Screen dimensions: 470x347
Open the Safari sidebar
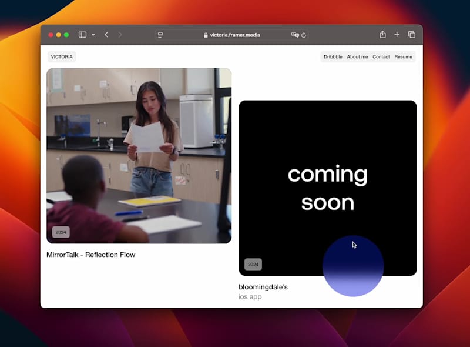pos(82,35)
